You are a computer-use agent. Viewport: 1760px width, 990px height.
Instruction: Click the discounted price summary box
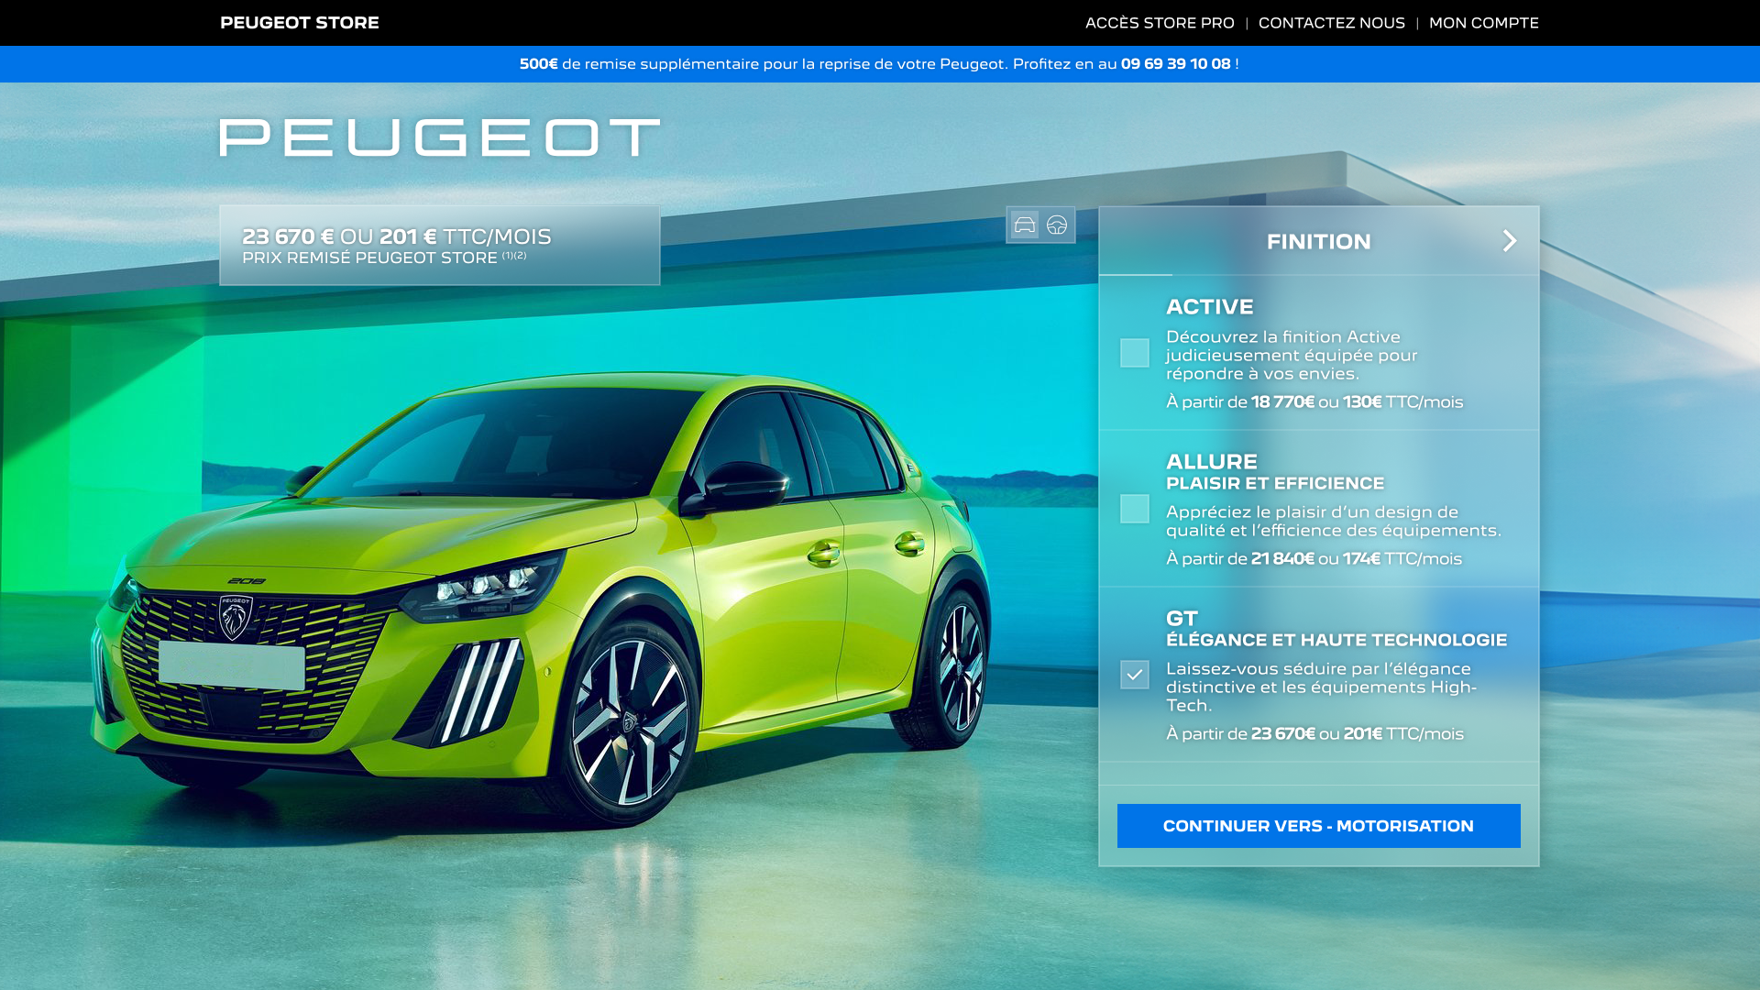[439, 246]
